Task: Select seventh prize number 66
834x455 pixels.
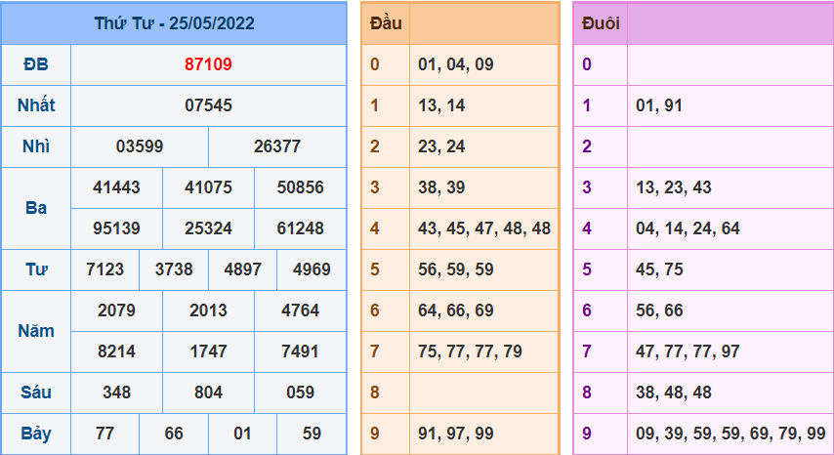Action: tap(174, 434)
